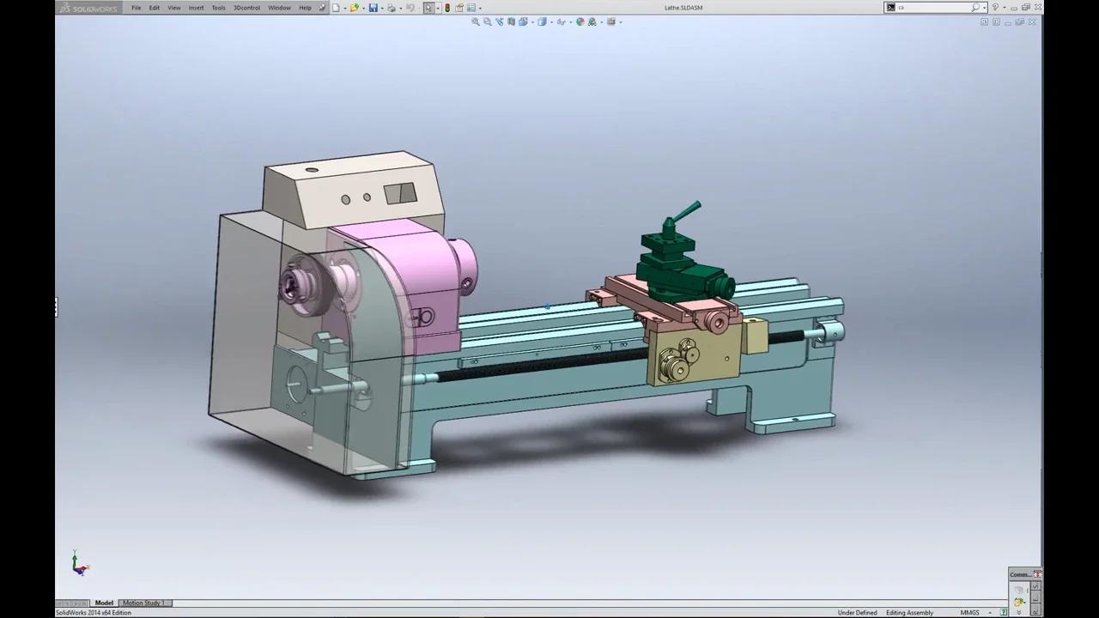Open the MMGS unit system dropdown
1099x618 pixels.
989,612
